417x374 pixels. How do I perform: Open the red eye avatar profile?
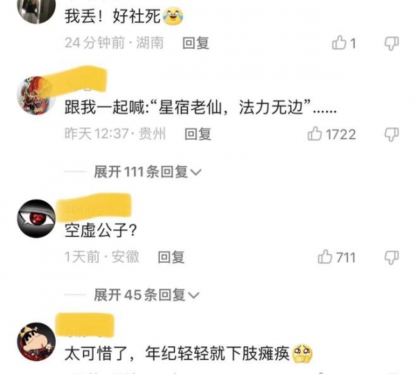click(36, 219)
